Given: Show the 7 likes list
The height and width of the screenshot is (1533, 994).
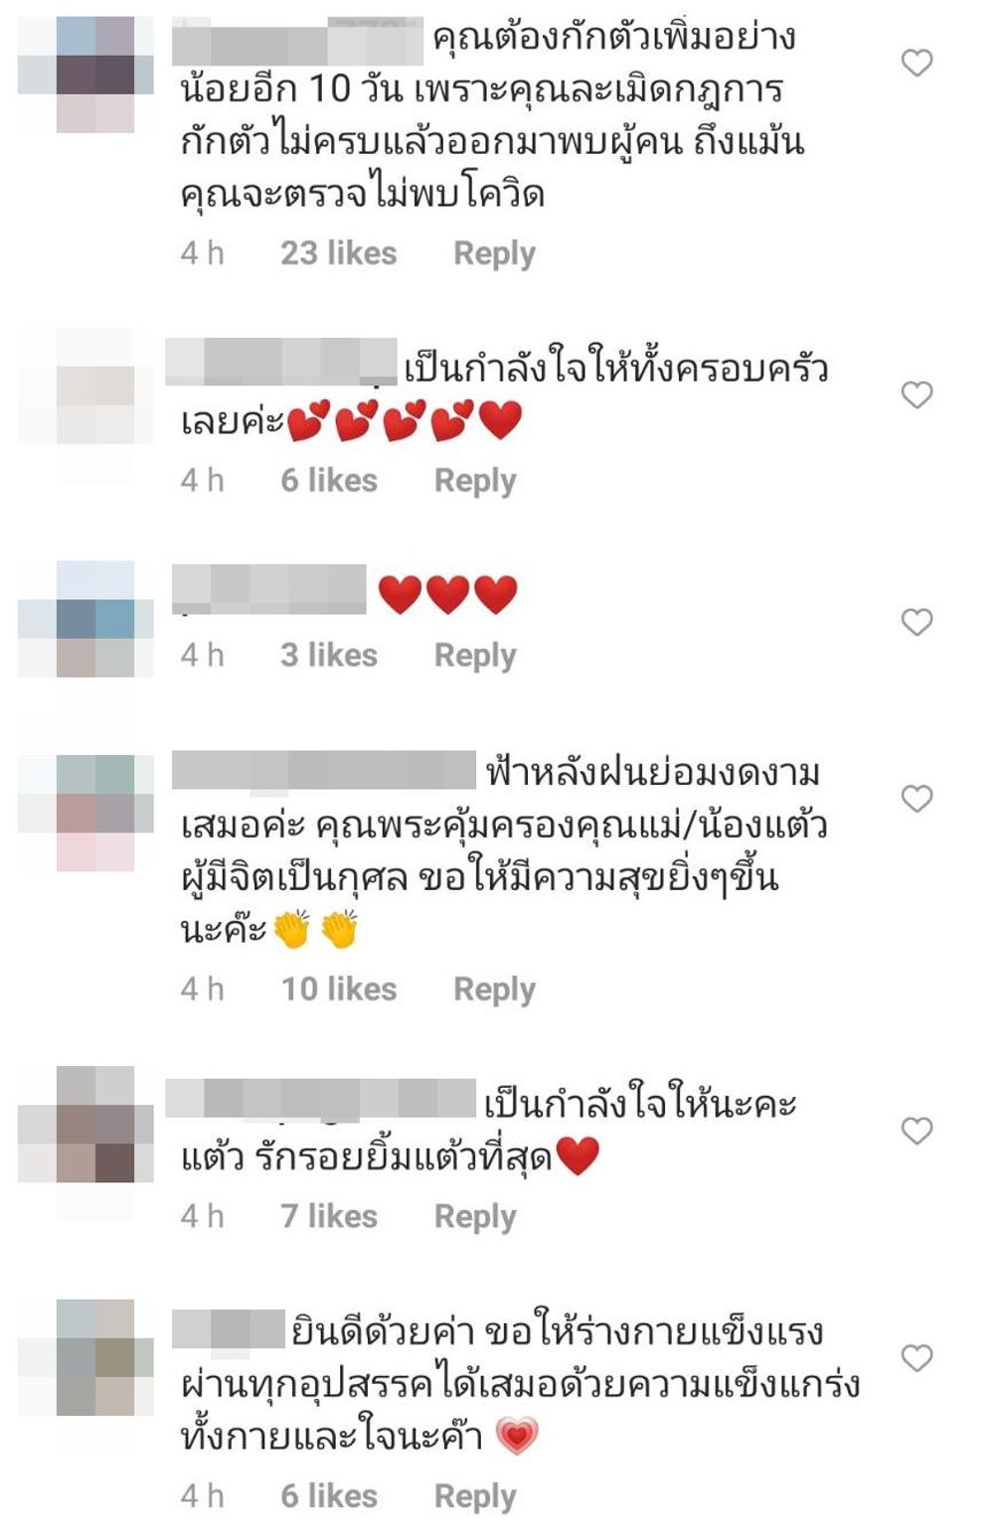Looking at the screenshot, I should click(329, 1218).
